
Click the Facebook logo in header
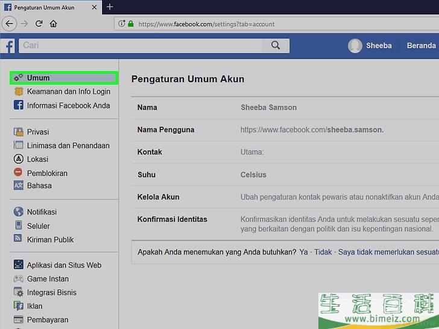[x=9, y=46]
